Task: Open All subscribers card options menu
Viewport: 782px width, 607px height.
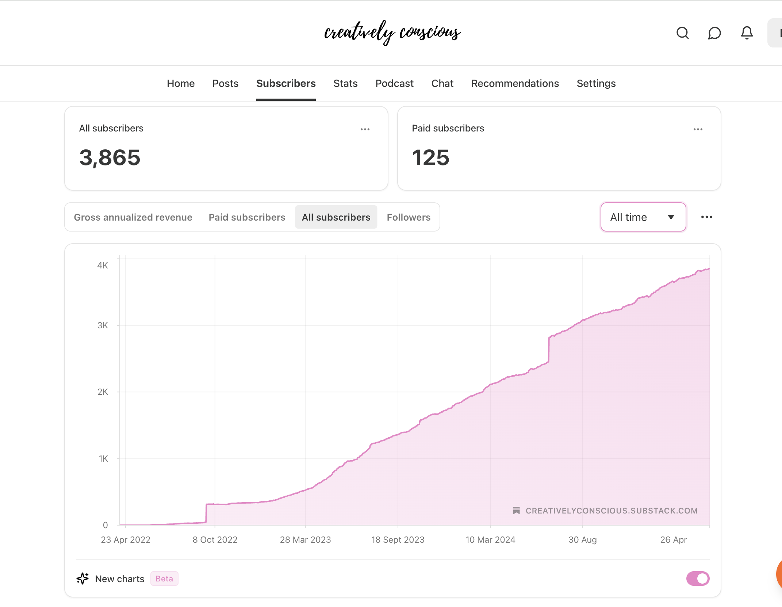Action: [365, 129]
